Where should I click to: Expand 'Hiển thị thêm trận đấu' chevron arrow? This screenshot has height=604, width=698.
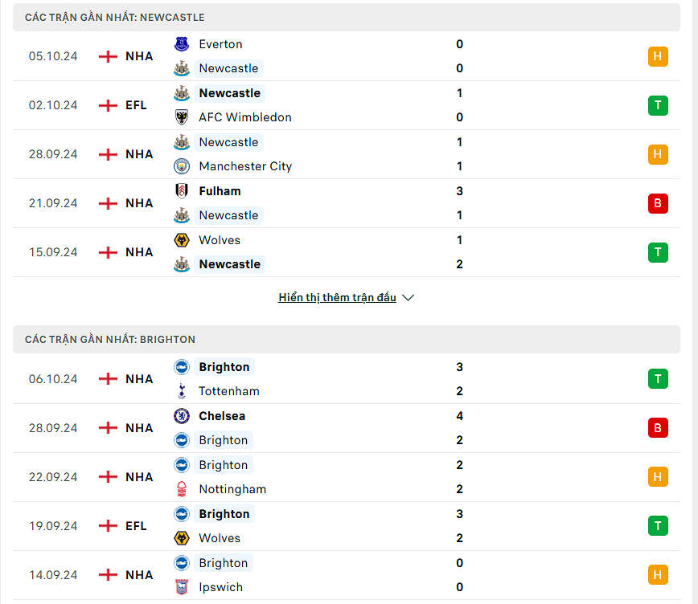click(408, 298)
